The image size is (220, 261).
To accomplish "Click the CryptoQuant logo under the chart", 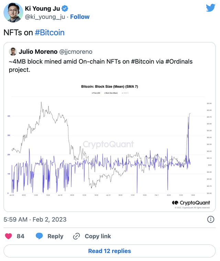I will point(191,203).
